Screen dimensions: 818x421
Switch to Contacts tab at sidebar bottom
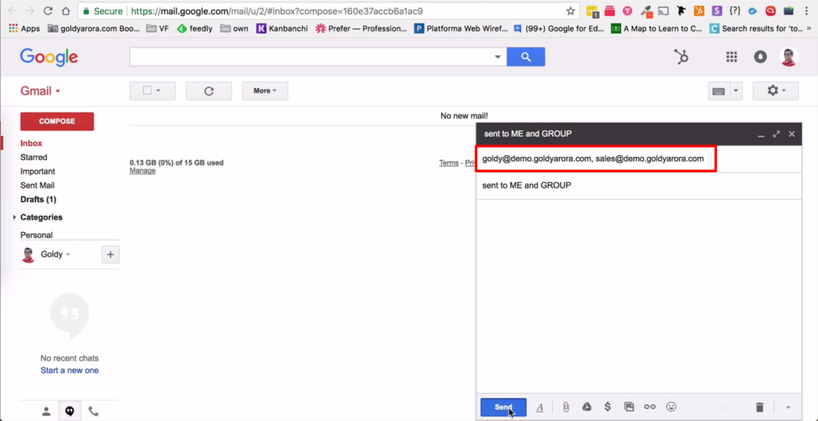(46, 411)
